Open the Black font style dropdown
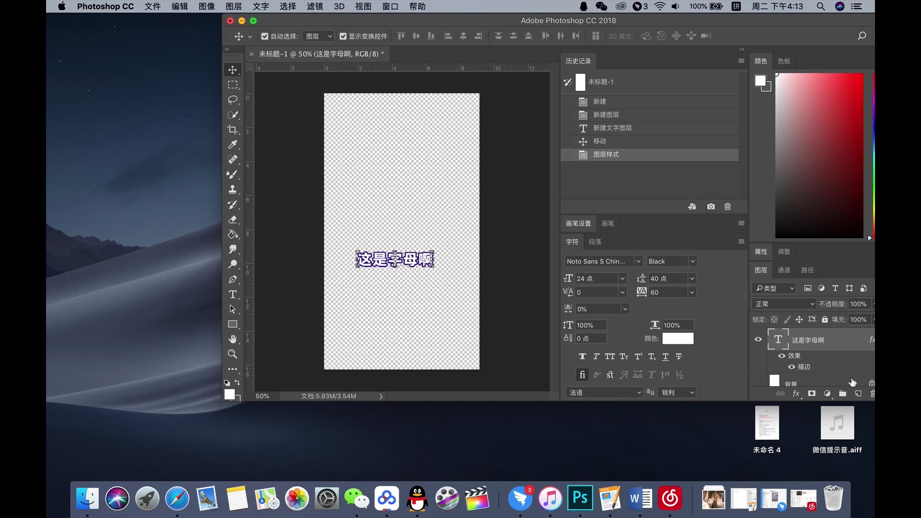The width and height of the screenshot is (921, 518). (x=692, y=261)
